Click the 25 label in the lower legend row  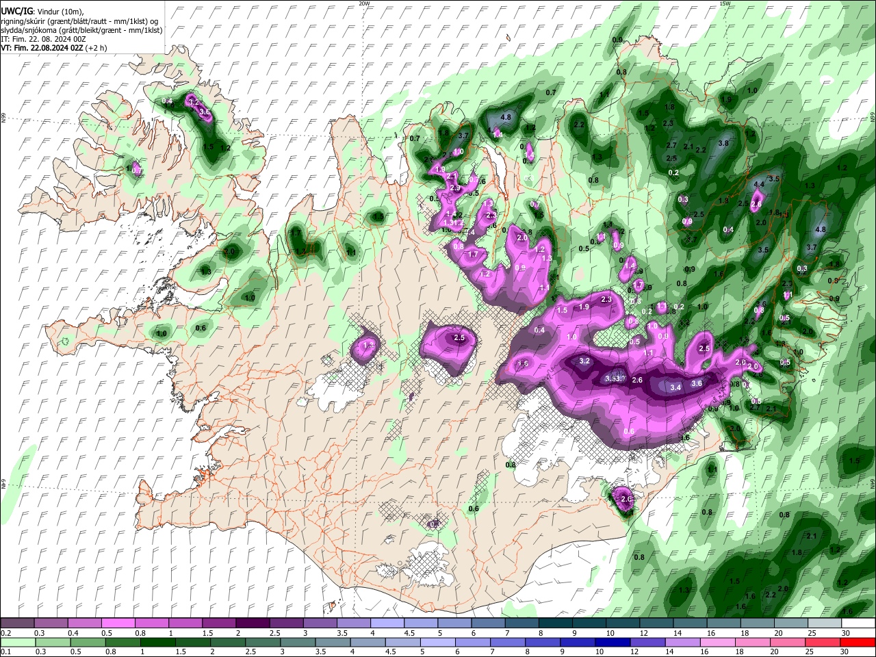tap(810, 652)
